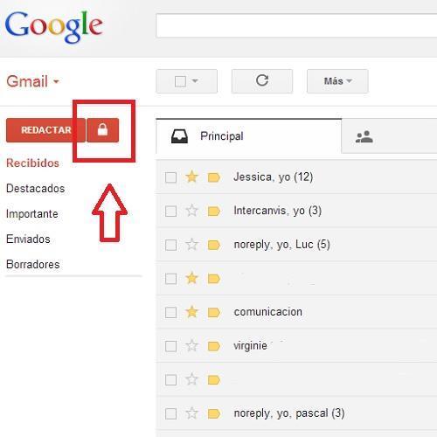Click the Google logo
The height and width of the screenshot is (437, 437).
point(54,27)
